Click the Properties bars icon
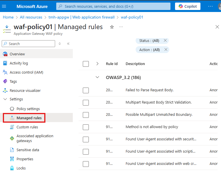This screenshot has height=172, width=221. (x=12, y=159)
